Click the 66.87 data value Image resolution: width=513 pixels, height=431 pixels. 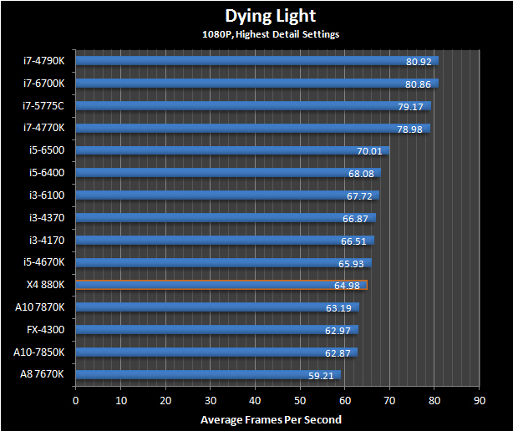click(x=355, y=219)
